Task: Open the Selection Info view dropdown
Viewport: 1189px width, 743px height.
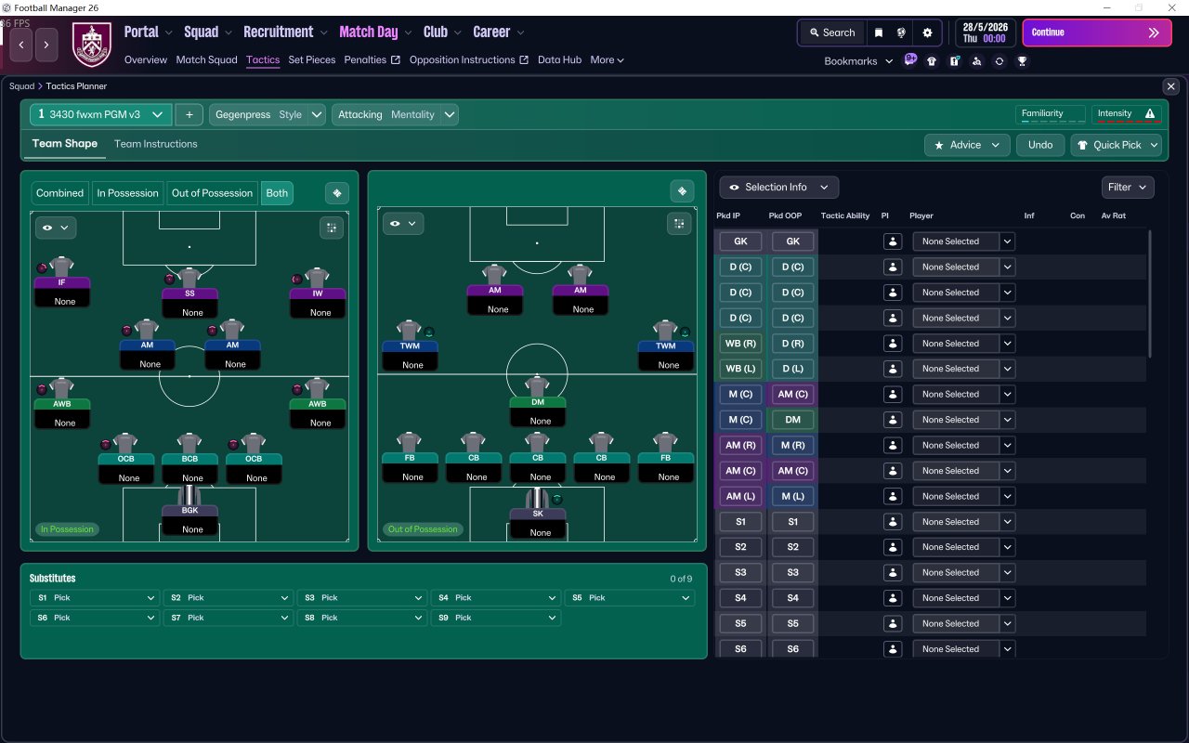Action: click(x=779, y=187)
